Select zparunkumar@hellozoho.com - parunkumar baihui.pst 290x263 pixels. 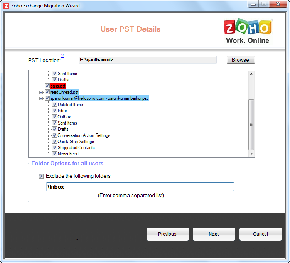click(99, 98)
